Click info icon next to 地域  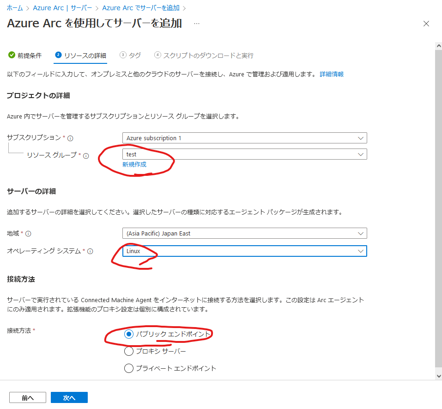coord(28,234)
